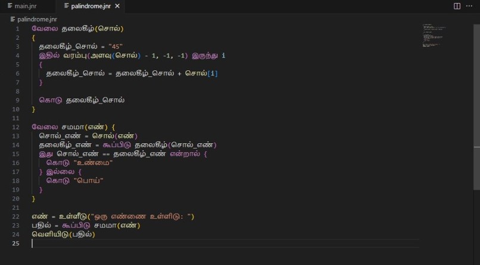Screen dimensions: 480x265
Task: Click the file icon in the breadcrumb
Action: 13,19
